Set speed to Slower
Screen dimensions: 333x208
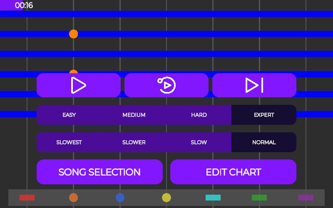134,142
